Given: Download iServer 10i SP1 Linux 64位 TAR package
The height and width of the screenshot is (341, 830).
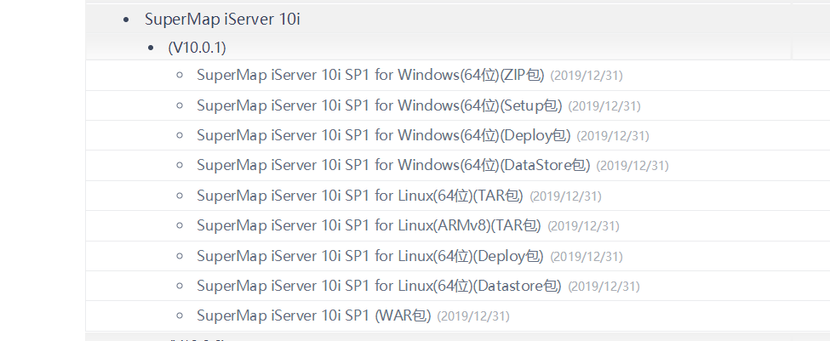Looking at the screenshot, I should click(360, 196).
